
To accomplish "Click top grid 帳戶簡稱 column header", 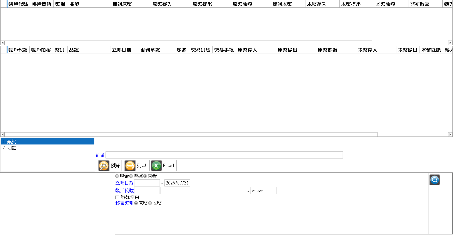I will pyautogui.click(x=42, y=4).
